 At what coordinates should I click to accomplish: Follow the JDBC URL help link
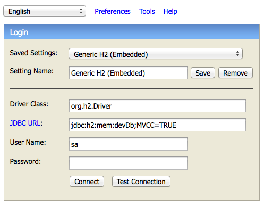(25, 123)
